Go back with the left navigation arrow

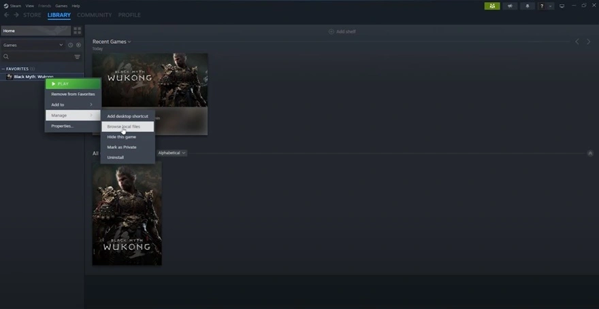click(7, 15)
